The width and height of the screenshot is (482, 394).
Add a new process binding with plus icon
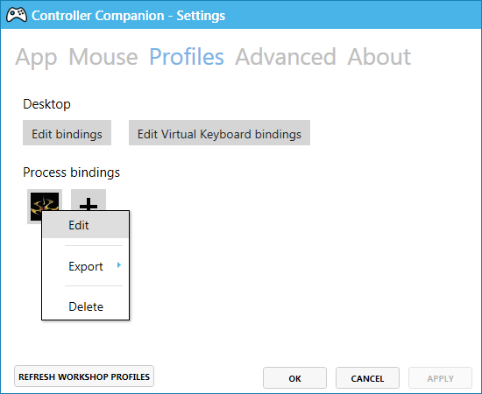[89, 201]
